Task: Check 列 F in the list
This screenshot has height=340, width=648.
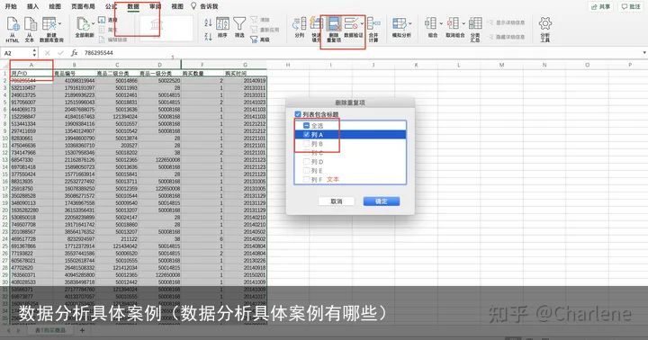Action: [x=306, y=179]
